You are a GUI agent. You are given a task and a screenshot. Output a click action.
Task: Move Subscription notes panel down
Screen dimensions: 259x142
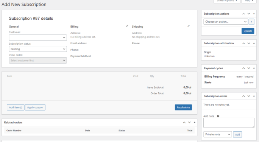coord(249,96)
